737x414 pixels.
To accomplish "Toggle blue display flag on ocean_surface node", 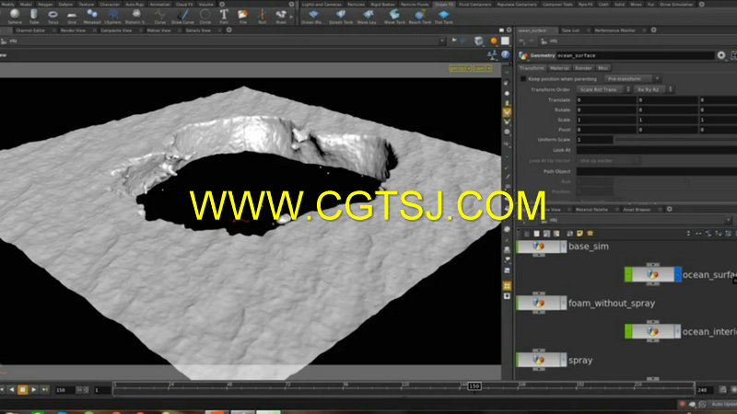I will (677, 274).
